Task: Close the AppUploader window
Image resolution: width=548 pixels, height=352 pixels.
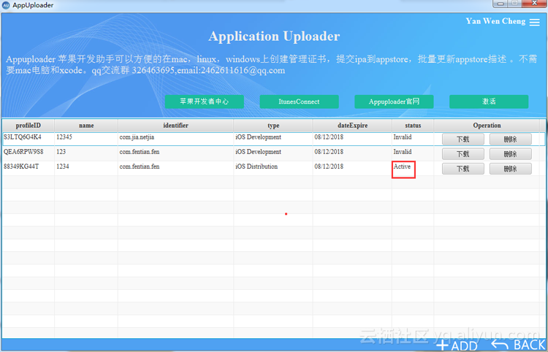Action: coord(535,3)
